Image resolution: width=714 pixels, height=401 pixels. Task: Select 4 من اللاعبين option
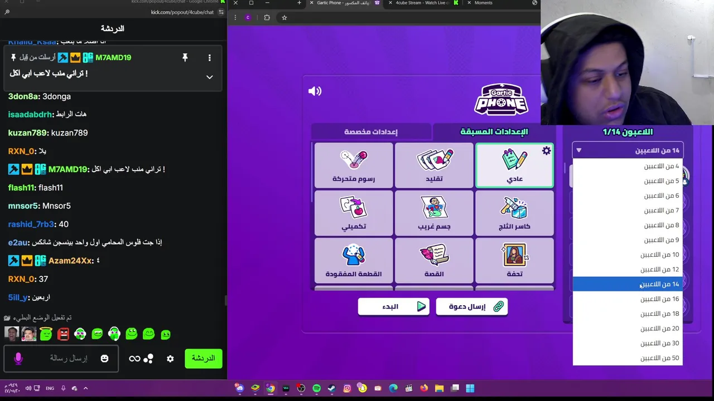click(628, 166)
